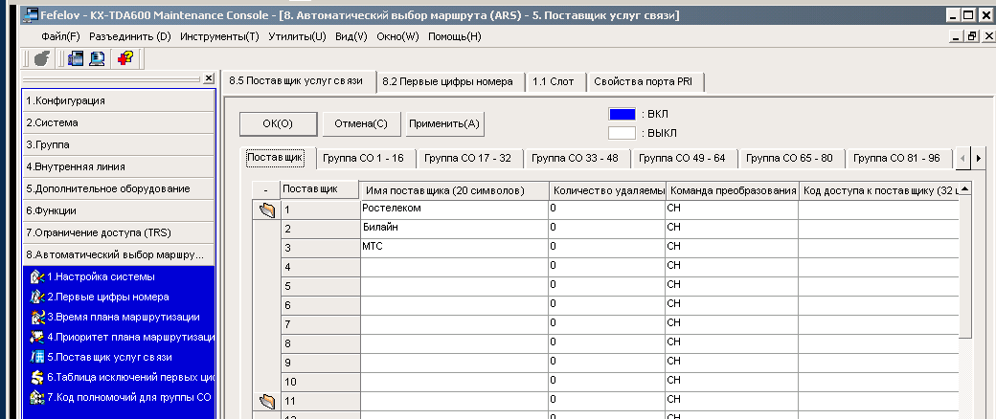
Task: Select the 8.5 Поставщик услуг связи tab
Action: pos(298,80)
